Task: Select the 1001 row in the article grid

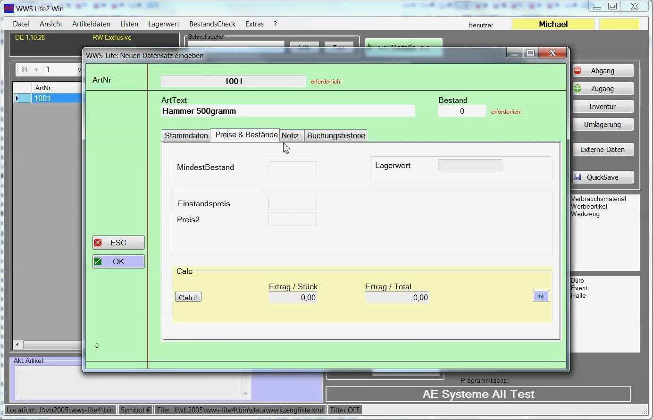Action: (x=57, y=98)
